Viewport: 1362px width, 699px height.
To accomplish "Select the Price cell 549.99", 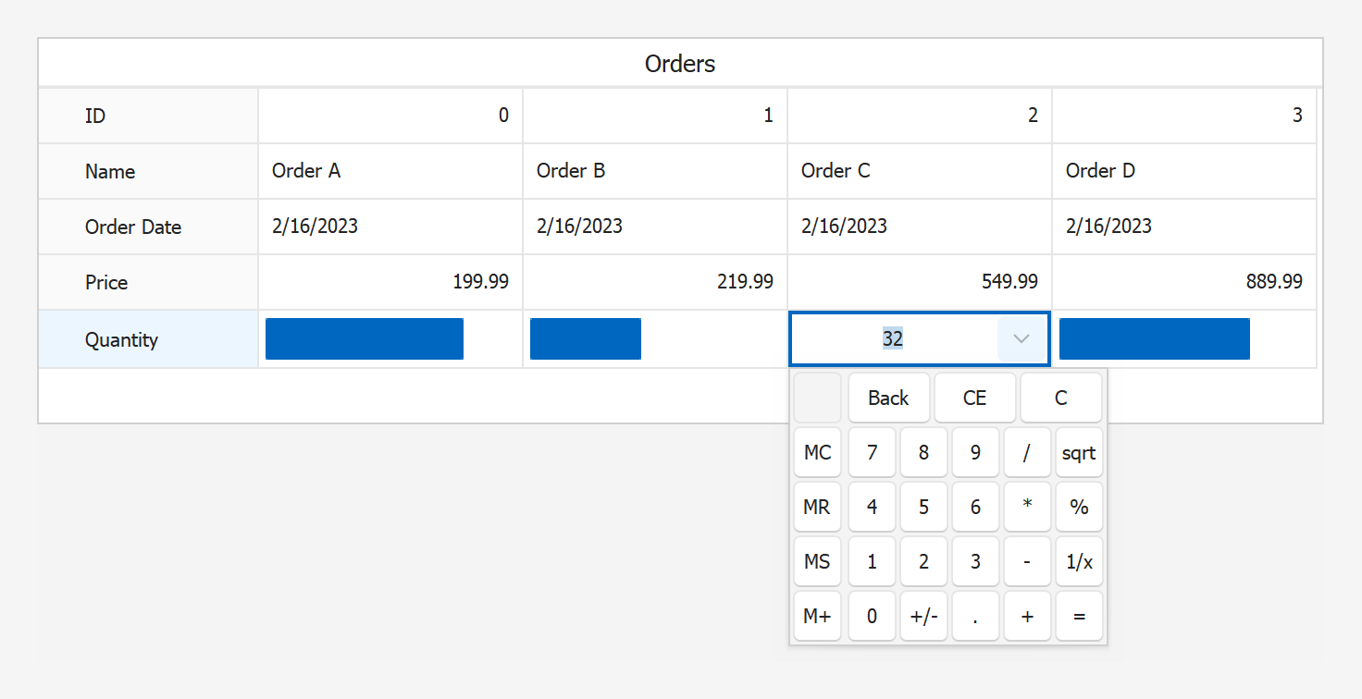I will click(919, 282).
